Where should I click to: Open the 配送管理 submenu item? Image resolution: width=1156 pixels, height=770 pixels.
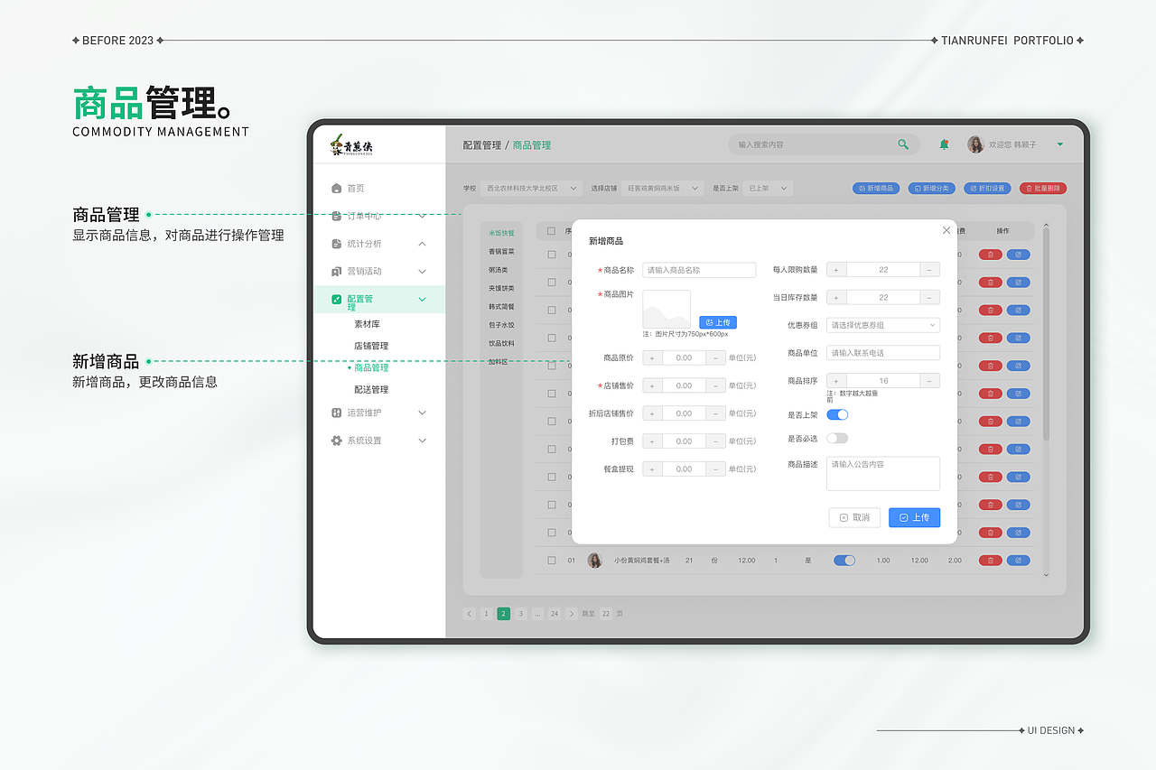(371, 390)
